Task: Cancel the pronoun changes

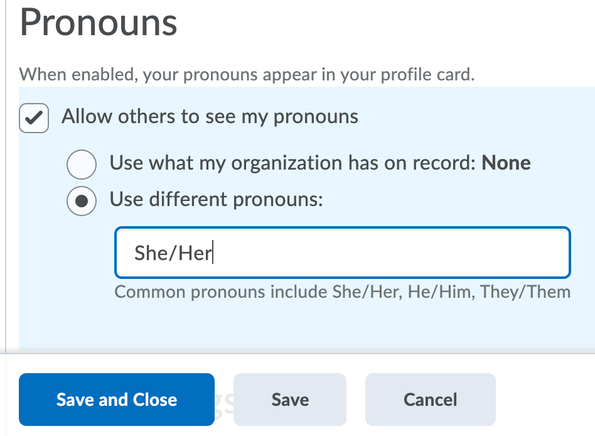Action: (430, 400)
